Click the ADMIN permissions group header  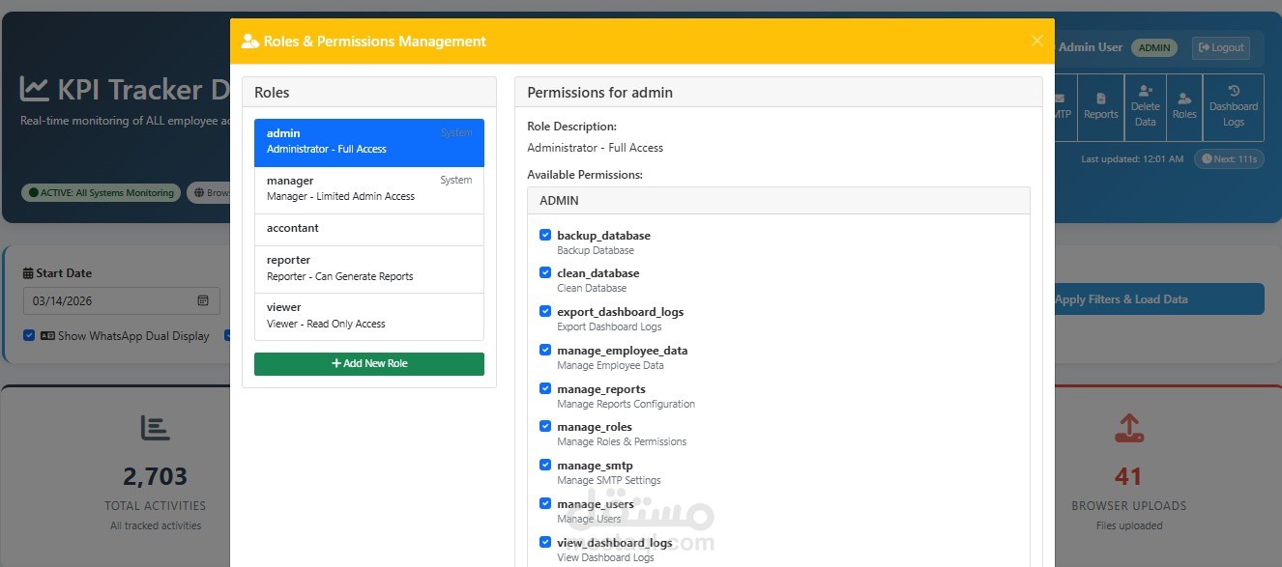coord(778,200)
